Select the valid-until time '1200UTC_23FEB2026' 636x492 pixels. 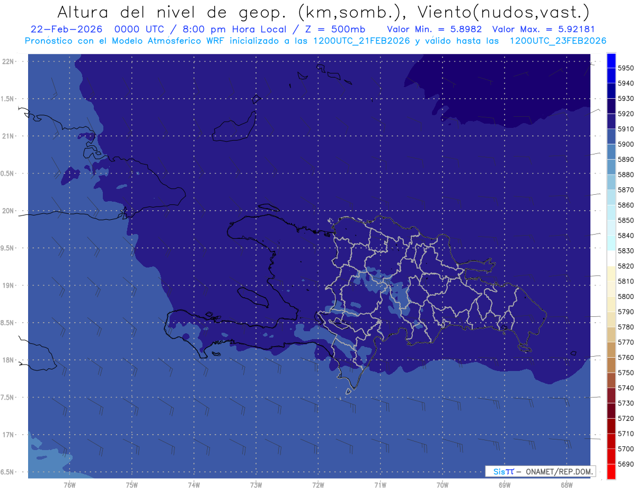coord(558,41)
